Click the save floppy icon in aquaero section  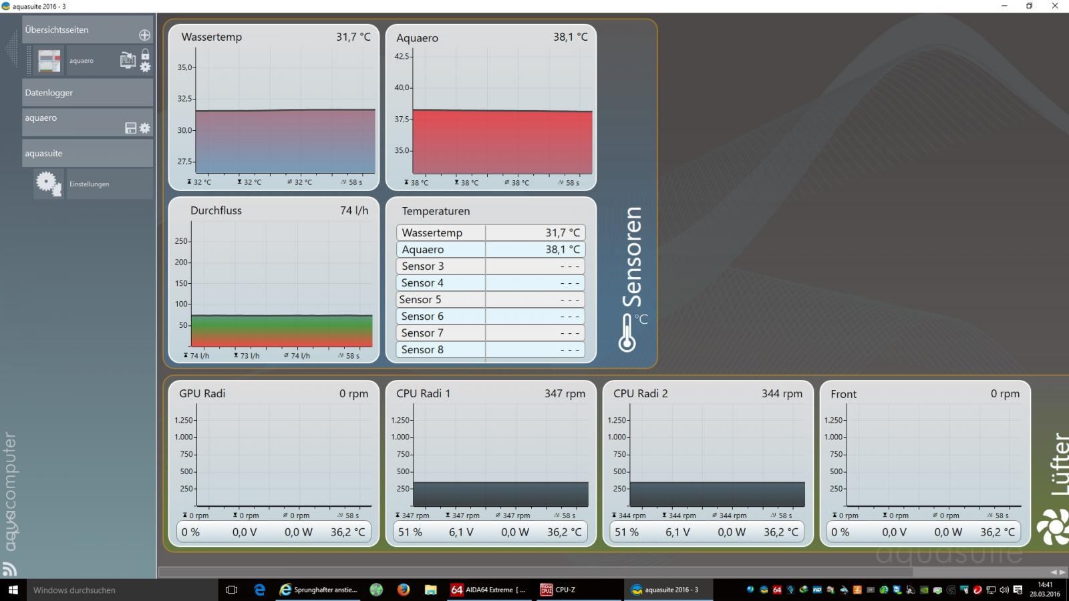click(131, 128)
